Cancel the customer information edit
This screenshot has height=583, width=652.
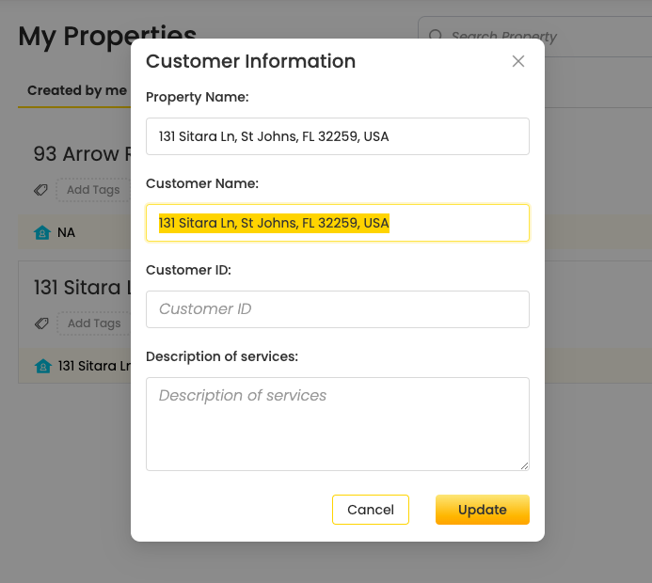coord(370,510)
